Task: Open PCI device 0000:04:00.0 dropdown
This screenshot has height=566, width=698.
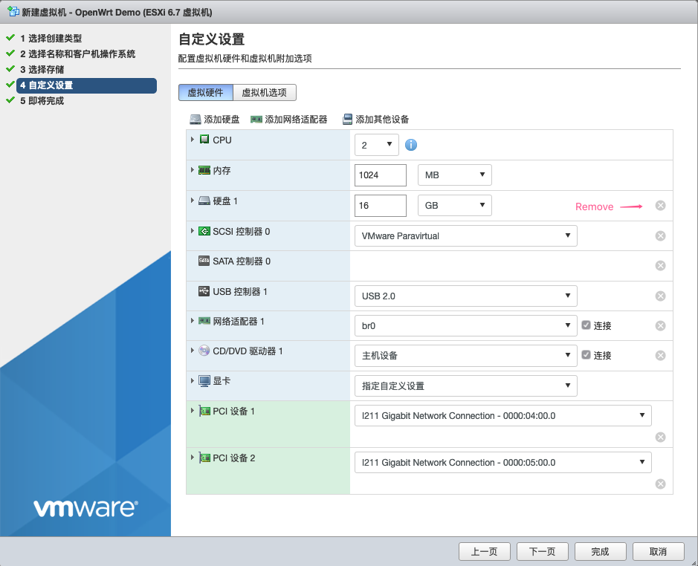Action: click(x=503, y=416)
